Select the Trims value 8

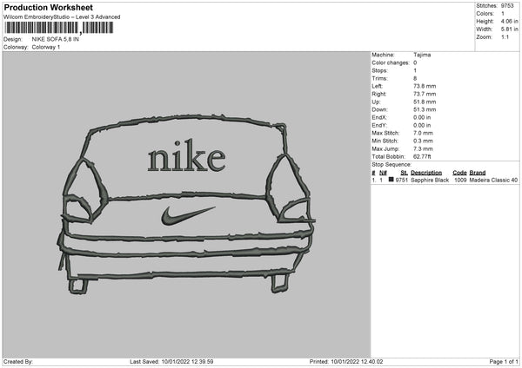click(415, 78)
